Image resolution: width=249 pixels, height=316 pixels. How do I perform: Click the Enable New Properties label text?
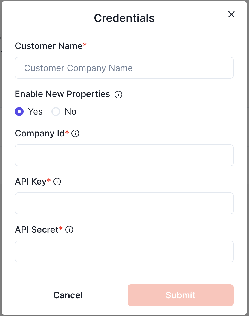pyautogui.click(x=62, y=94)
